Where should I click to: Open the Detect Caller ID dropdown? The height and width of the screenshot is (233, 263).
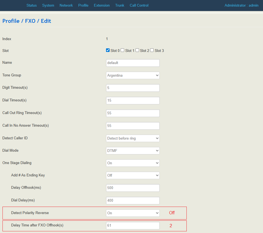[133, 138]
